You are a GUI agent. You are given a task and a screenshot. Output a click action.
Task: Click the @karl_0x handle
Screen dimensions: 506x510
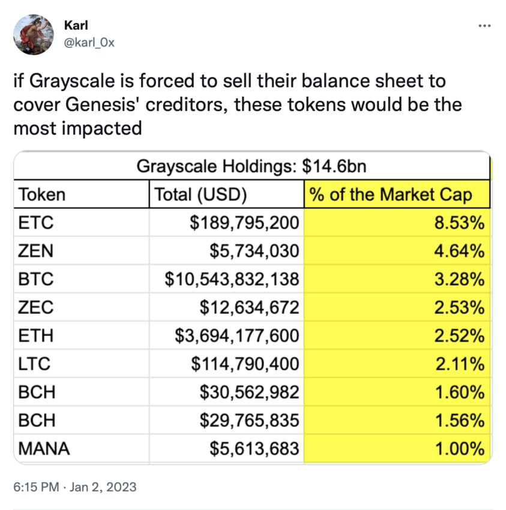point(89,42)
